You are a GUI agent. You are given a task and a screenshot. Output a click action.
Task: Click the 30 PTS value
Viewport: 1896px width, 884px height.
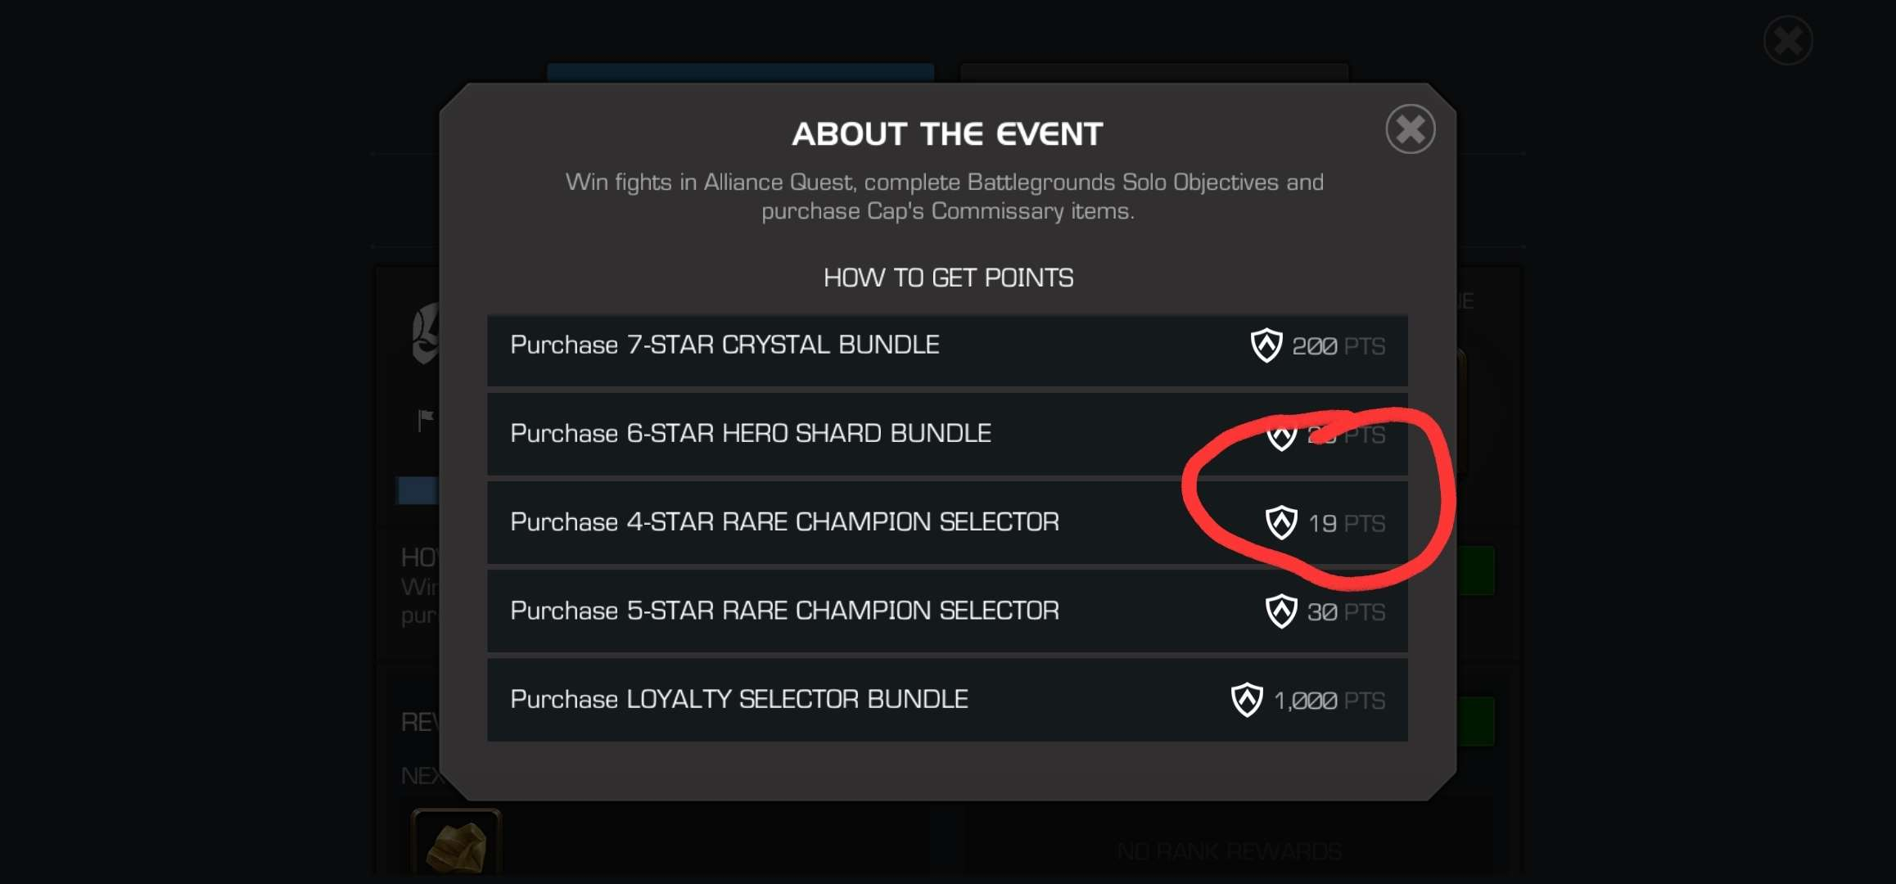(1347, 612)
